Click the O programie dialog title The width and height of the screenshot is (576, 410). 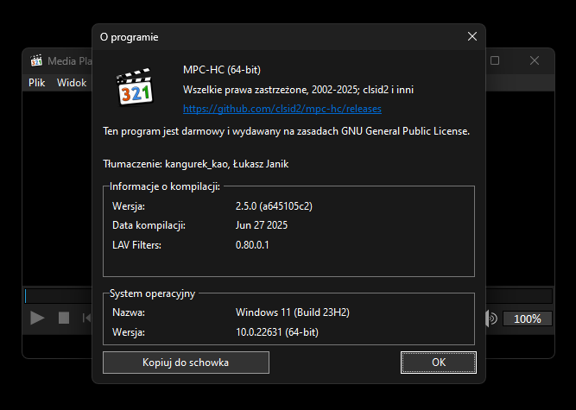coord(130,37)
